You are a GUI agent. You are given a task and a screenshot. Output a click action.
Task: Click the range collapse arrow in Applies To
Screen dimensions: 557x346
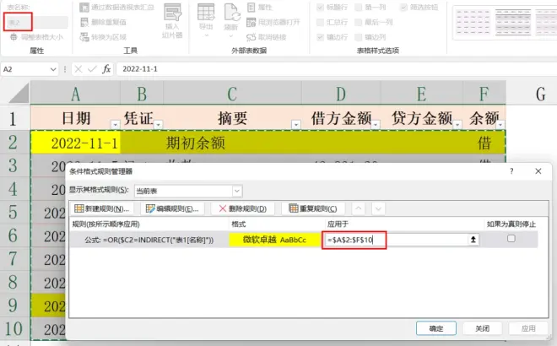click(473, 240)
